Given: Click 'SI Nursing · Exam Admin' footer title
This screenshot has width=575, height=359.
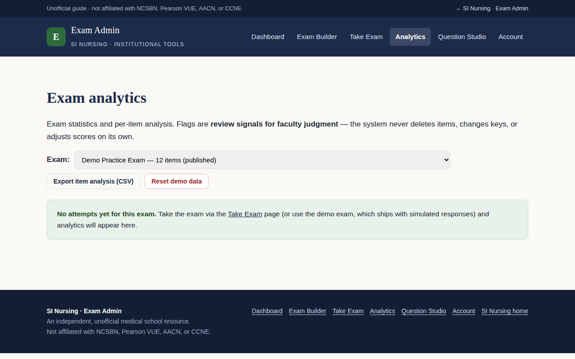Looking at the screenshot, I should pos(84,311).
